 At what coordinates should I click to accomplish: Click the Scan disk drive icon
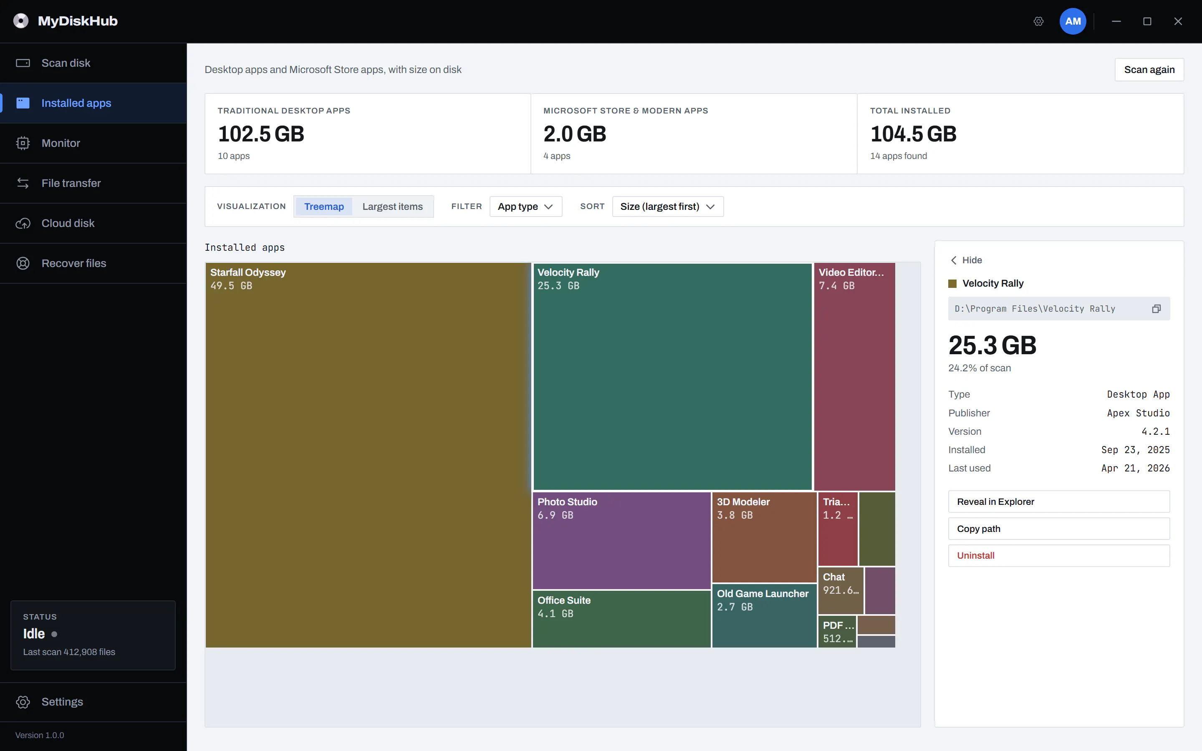point(23,63)
